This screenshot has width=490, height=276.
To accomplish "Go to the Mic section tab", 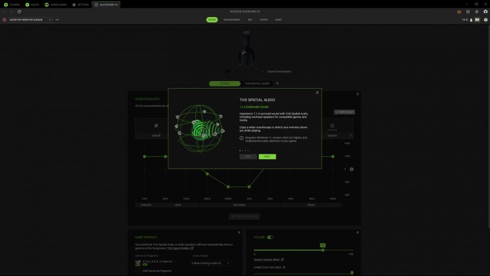I will point(250,19).
